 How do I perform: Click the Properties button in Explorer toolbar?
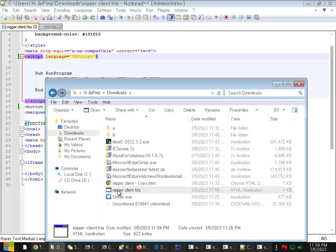(x=239, y=110)
